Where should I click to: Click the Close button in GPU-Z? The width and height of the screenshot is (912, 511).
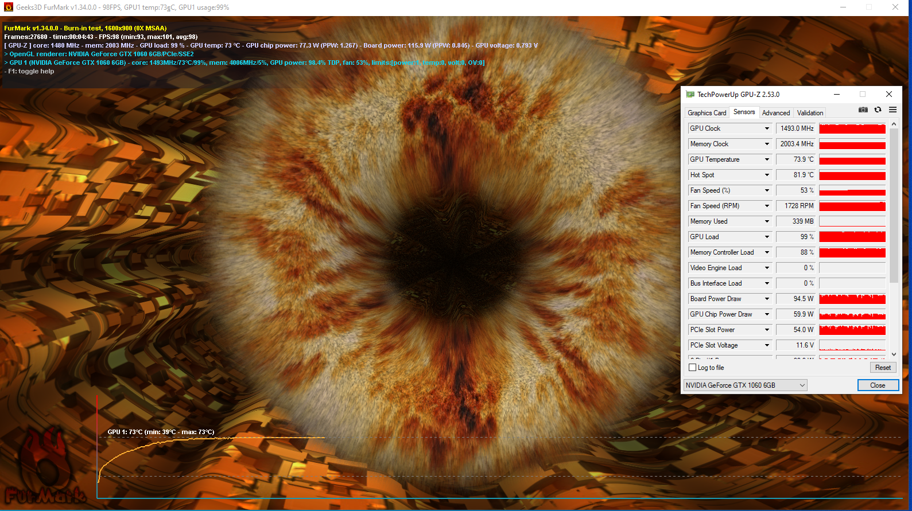click(x=878, y=385)
